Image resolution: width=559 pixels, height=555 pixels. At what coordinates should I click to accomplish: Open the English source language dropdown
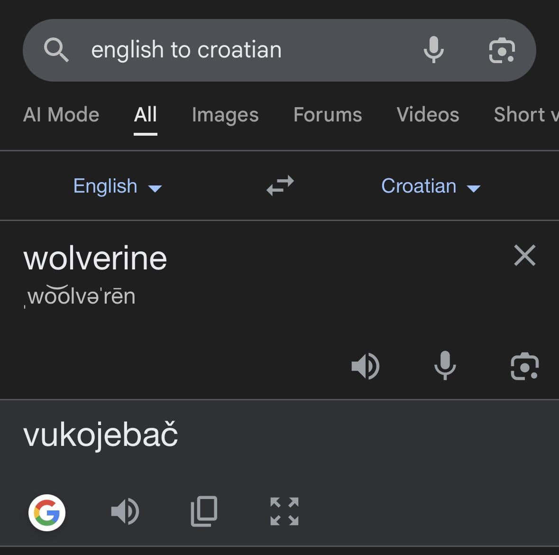117,186
